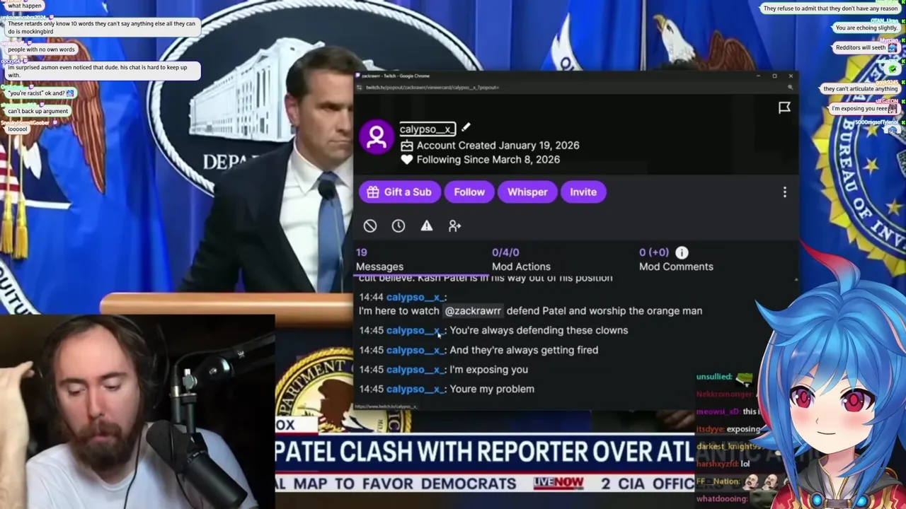This screenshot has width=906, height=509.
Task: Click the Gift a Sub button
Action: click(x=399, y=192)
